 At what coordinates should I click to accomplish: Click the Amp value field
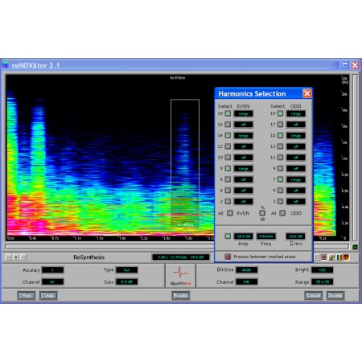(244, 237)
